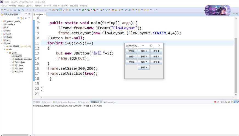The image size is (239, 136).
Task: Expand the JRE 系统库 node
Action: coord(5,47)
